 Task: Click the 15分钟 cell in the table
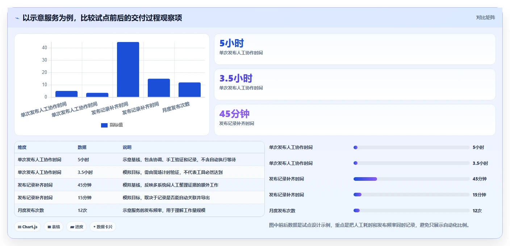pos(84,197)
